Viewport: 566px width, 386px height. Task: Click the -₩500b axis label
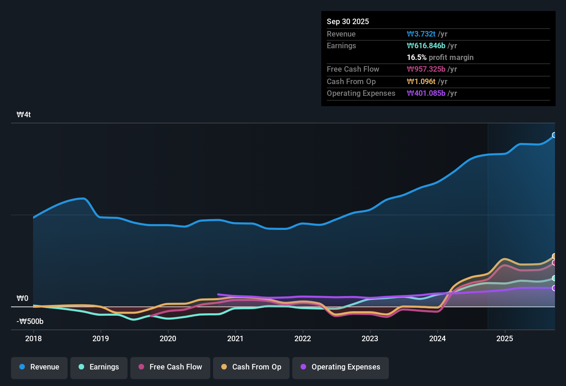pyautogui.click(x=29, y=321)
